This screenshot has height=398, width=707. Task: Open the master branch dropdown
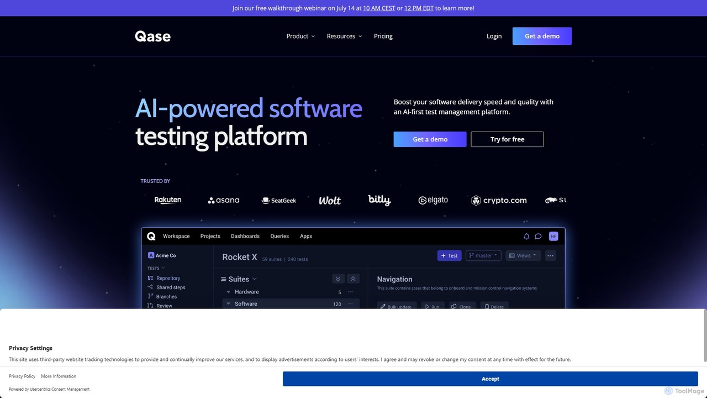point(483,255)
